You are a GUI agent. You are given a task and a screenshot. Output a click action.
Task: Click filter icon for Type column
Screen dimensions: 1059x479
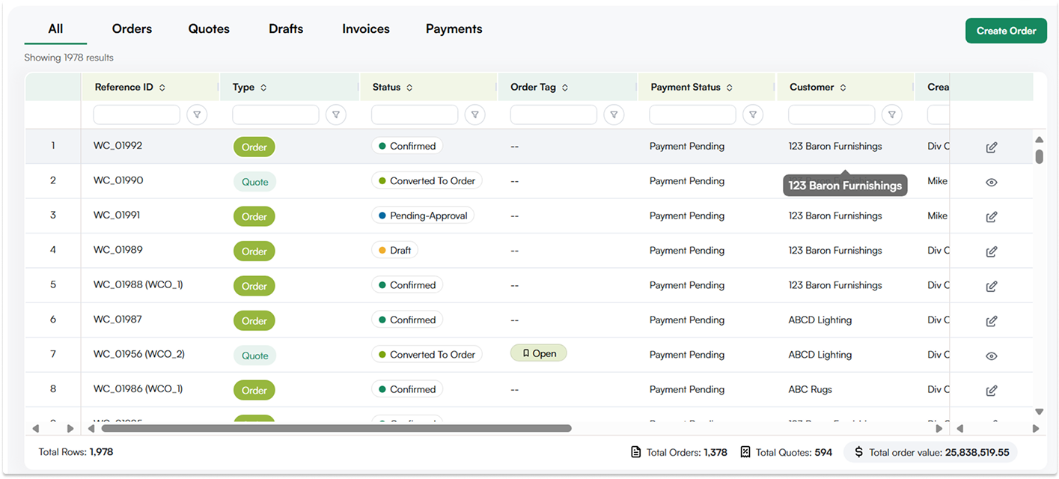[336, 115]
